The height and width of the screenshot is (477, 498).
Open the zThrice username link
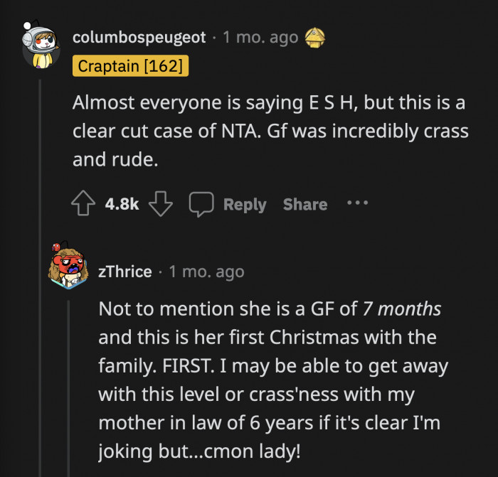(125, 272)
